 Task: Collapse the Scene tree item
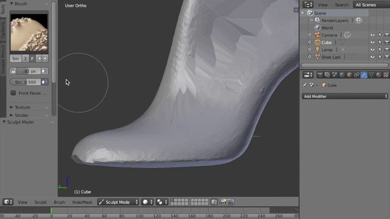pyautogui.click(x=302, y=13)
